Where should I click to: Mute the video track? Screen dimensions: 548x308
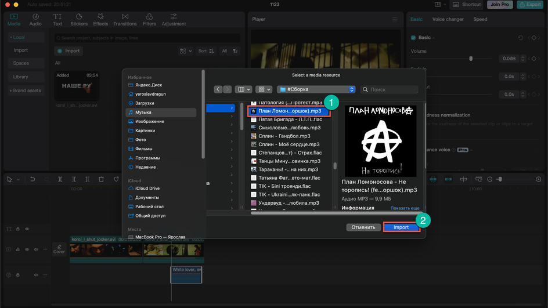click(36, 249)
